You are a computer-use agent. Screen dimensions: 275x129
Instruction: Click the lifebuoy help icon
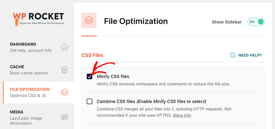tap(233, 55)
